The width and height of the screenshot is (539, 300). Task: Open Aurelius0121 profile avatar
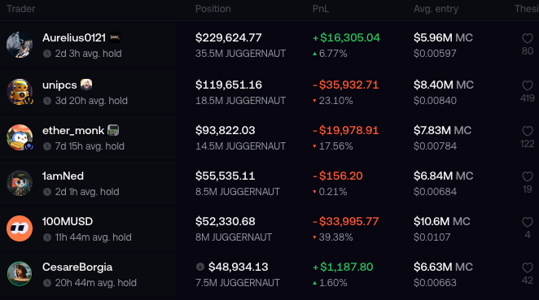point(20,45)
